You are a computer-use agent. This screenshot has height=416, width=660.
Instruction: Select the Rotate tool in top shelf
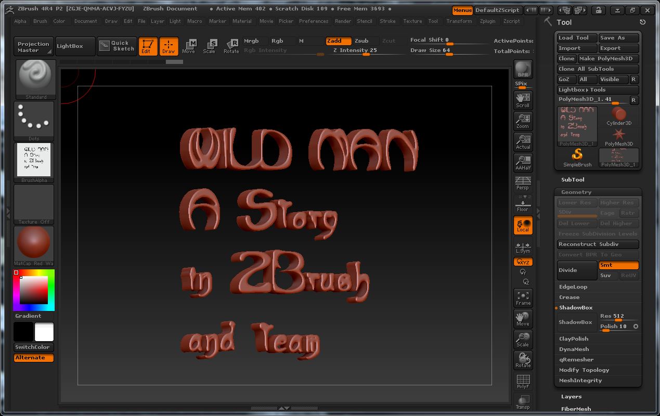coord(231,46)
